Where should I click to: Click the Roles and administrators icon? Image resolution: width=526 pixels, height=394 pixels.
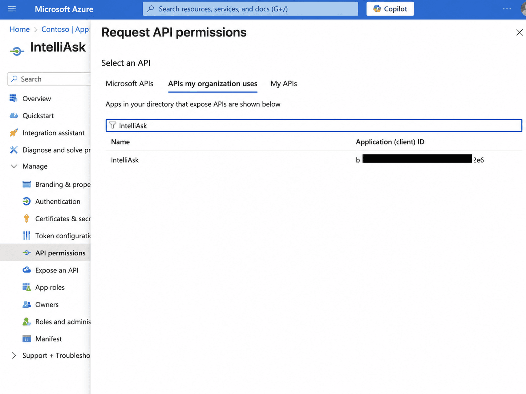coord(27,321)
